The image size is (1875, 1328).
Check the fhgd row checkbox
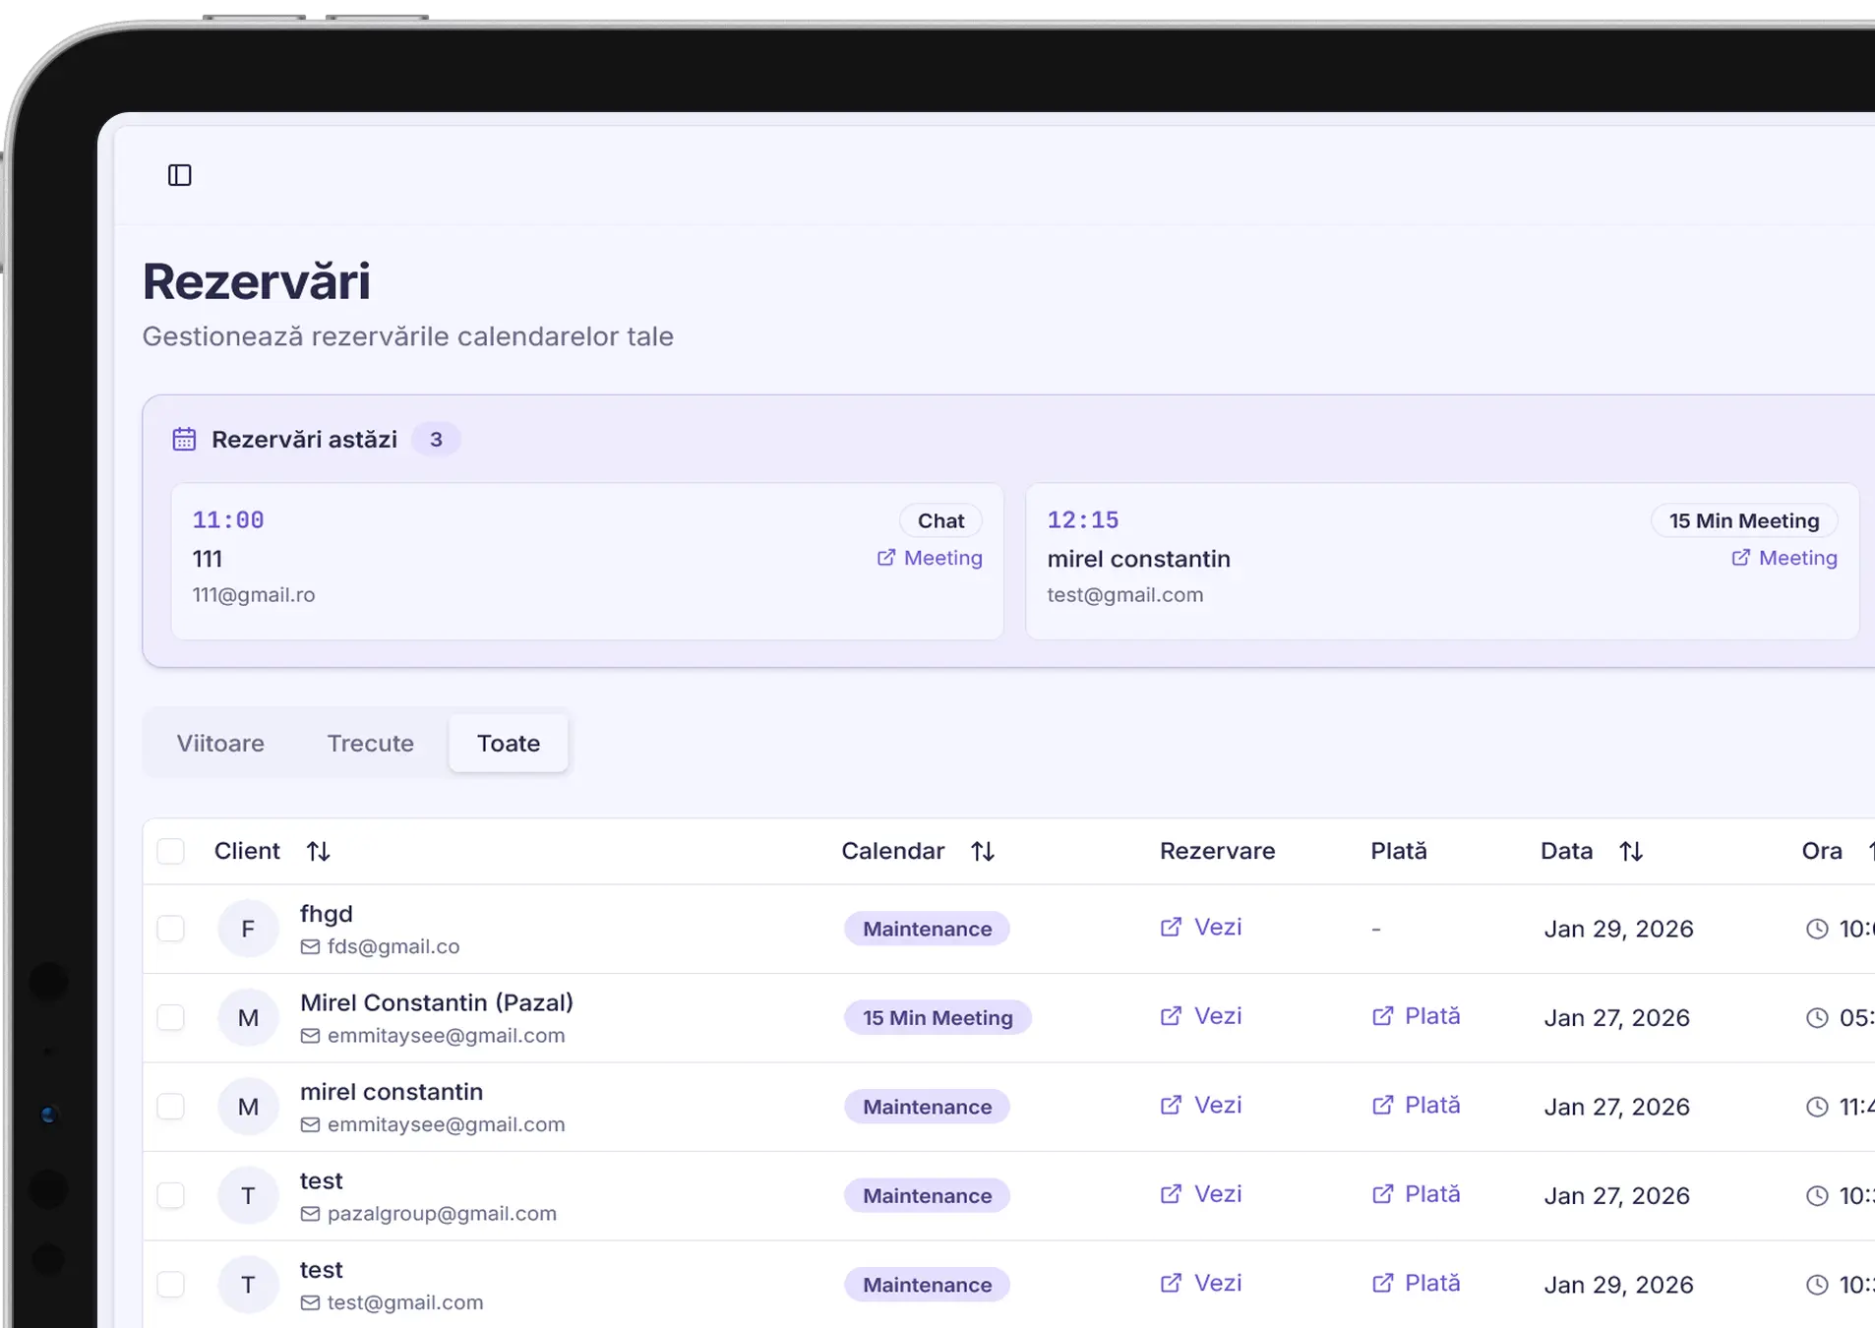coord(171,929)
